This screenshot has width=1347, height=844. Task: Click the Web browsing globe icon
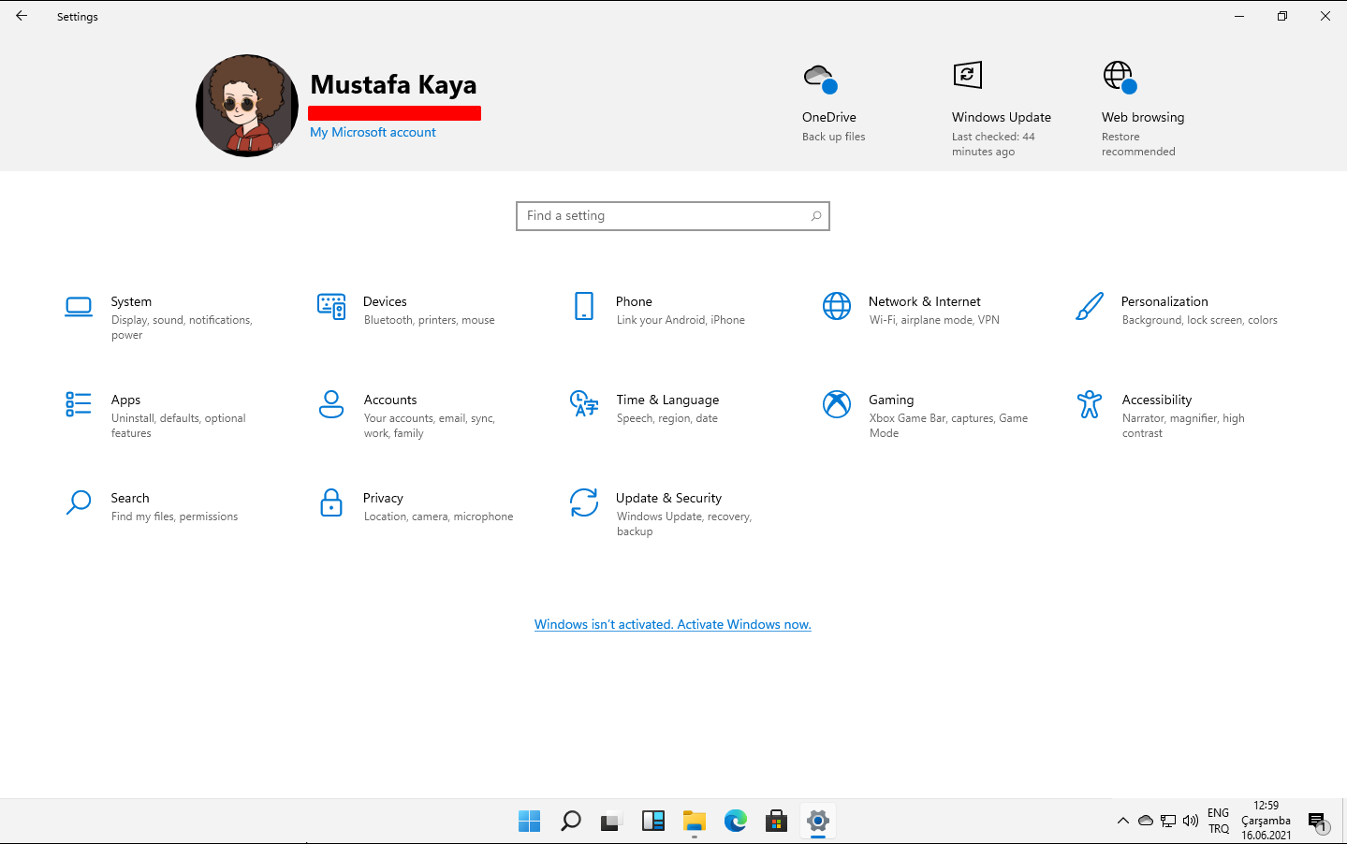pyautogui.click(x=1120, y=78)
